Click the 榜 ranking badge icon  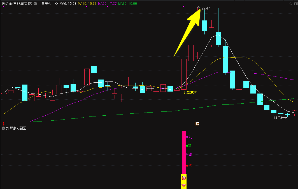(197, 124)
